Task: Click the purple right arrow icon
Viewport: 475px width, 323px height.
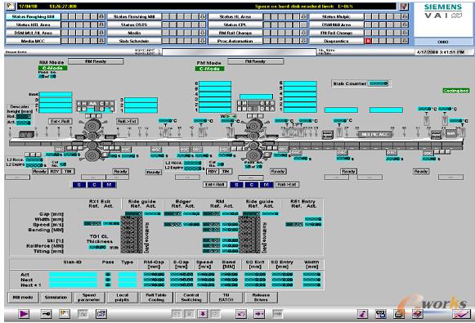Action: (x=259, y=314)
